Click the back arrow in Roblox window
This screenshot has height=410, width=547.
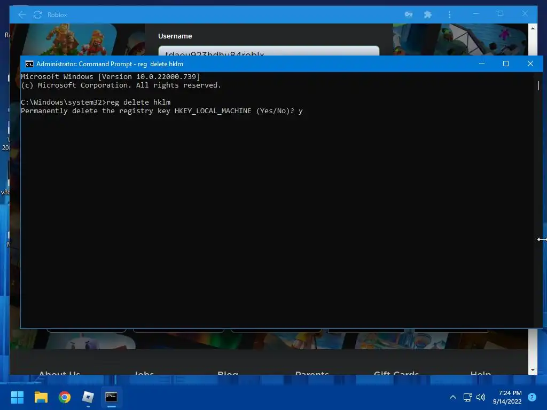click(x=21, y=14)
